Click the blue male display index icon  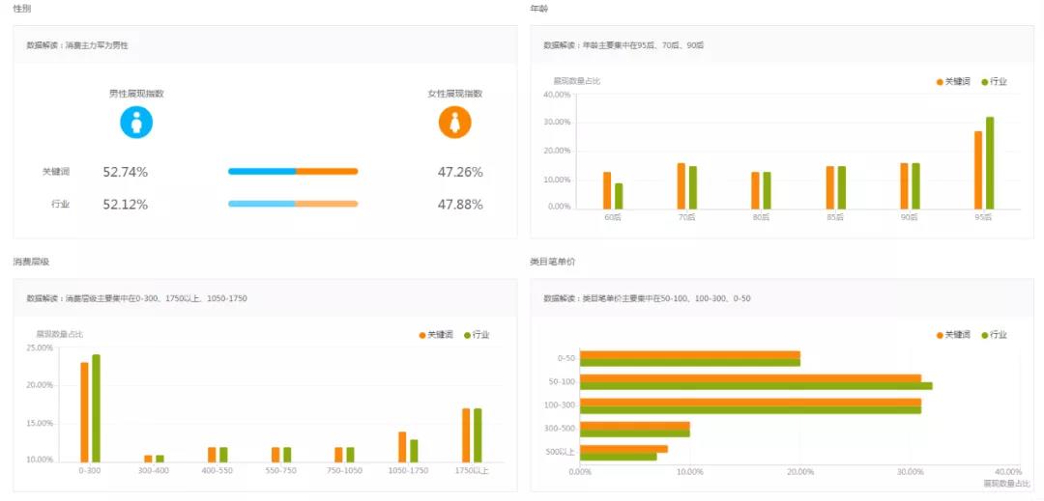pyautogui.click(x=136, y=123)
